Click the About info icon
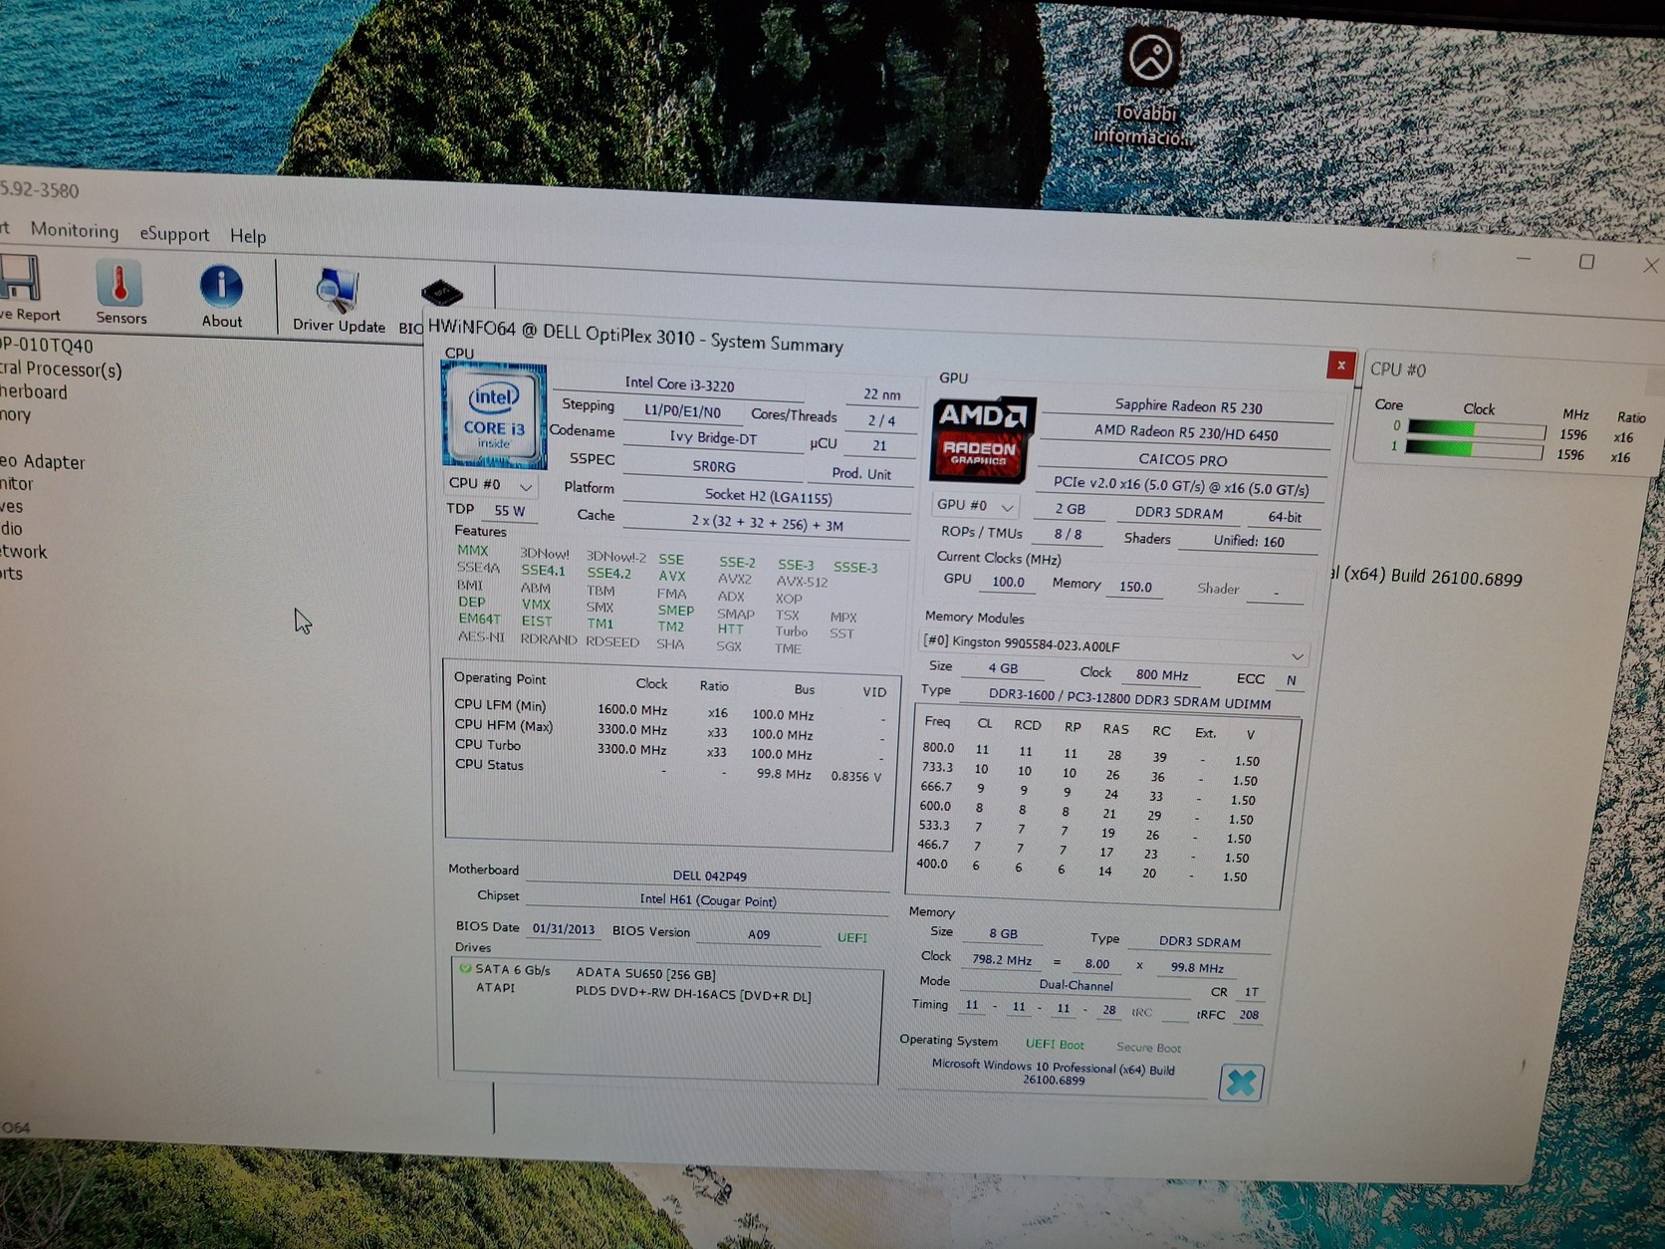 [221, 296]
